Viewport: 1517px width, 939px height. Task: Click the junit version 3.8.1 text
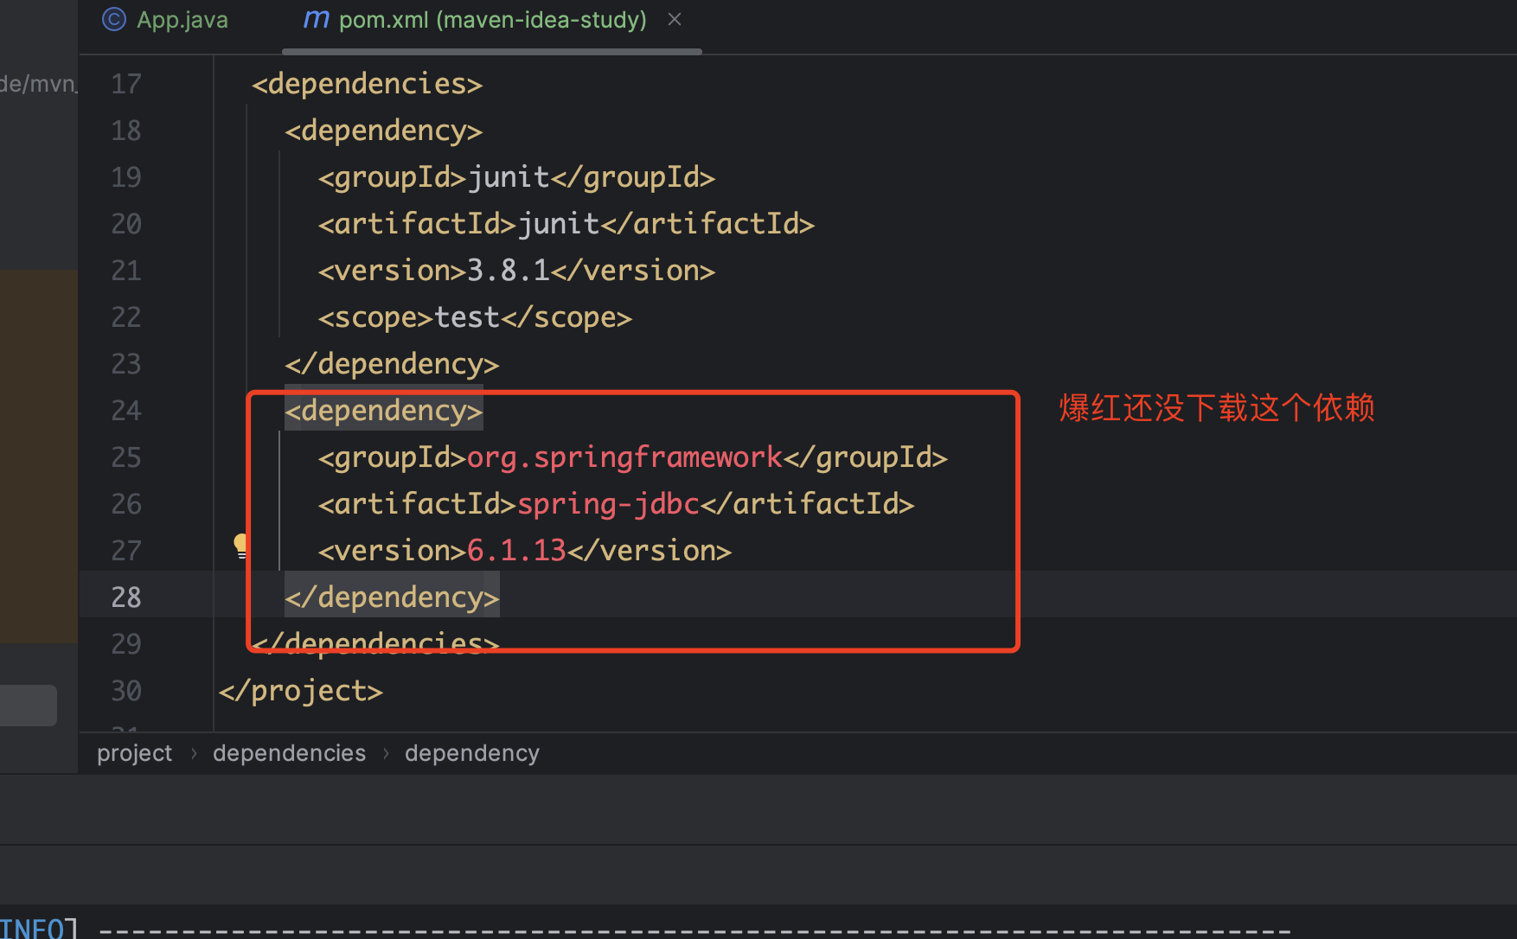point(508,271)
